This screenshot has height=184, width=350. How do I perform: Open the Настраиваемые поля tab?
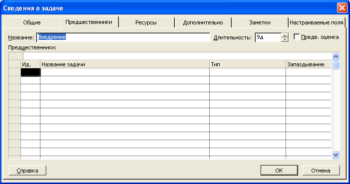click(x=316, y=22)
